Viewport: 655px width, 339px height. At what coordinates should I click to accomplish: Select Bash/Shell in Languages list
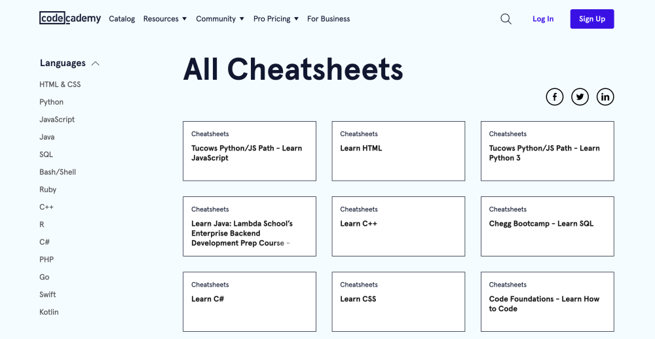pyautogui.click(x=58, y=172)
